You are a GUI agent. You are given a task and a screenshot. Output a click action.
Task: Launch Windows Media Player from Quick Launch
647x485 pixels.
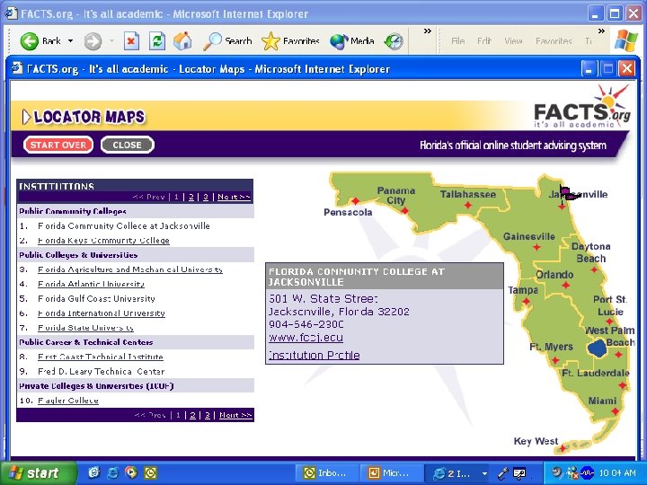(131, 472)
